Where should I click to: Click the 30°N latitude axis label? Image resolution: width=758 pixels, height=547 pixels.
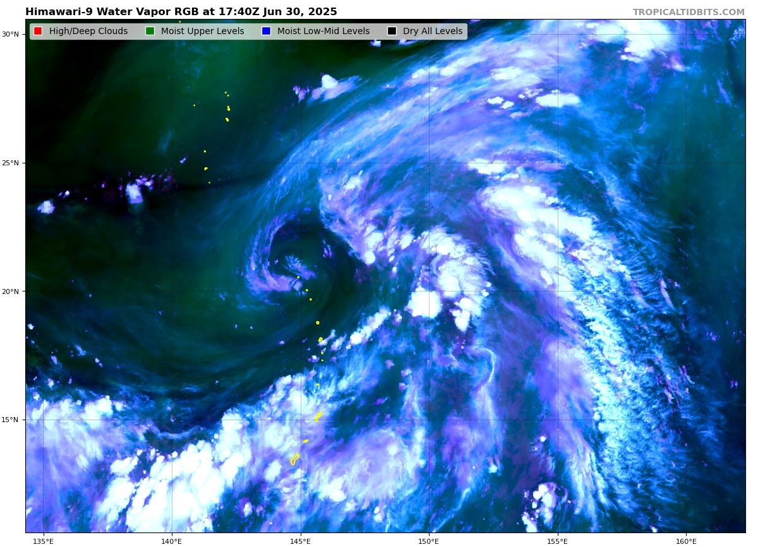coord(10,34)
